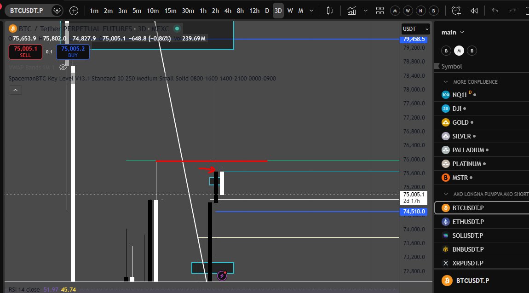This screenshot has height=293, width=529.
Task: Collapse the AKO LONGNA PUMPVA section
Action: pos(446,194)
